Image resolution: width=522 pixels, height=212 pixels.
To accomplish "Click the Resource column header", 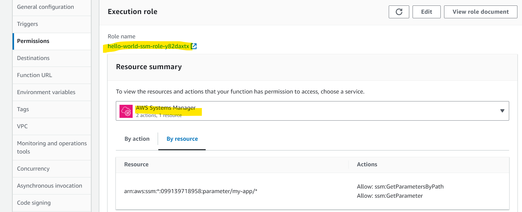I will [x=136, y=164].
